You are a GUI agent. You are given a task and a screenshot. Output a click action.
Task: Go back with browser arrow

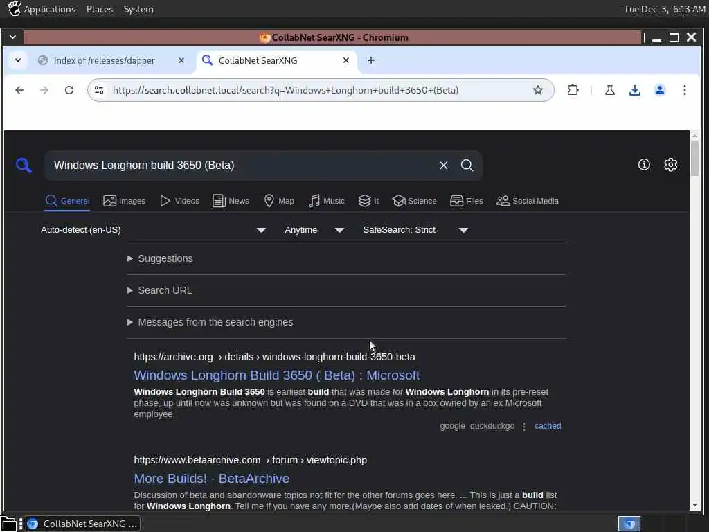pos(19,90)
